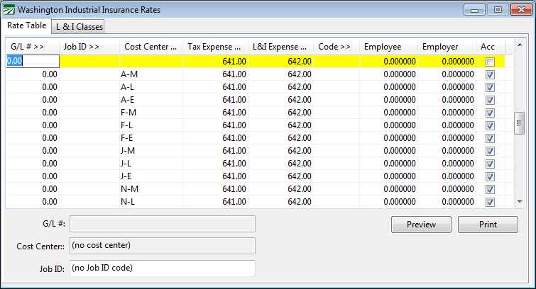
Task: Click the Job ID field below table
Action: (x=163, y=268)
